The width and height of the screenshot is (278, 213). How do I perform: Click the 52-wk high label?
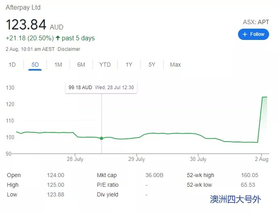(200, 175)
